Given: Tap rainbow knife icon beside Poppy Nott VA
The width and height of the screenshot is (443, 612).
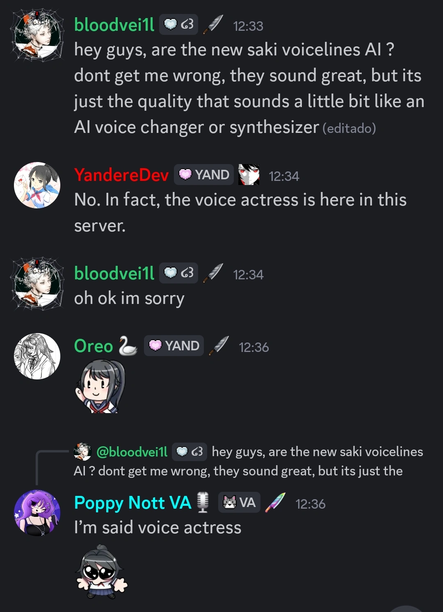Looking at the screenshot, I should [x=275, y=502].
